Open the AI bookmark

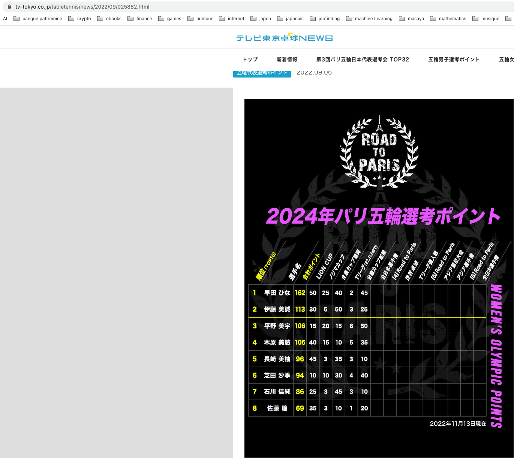[x=5, y=19]
